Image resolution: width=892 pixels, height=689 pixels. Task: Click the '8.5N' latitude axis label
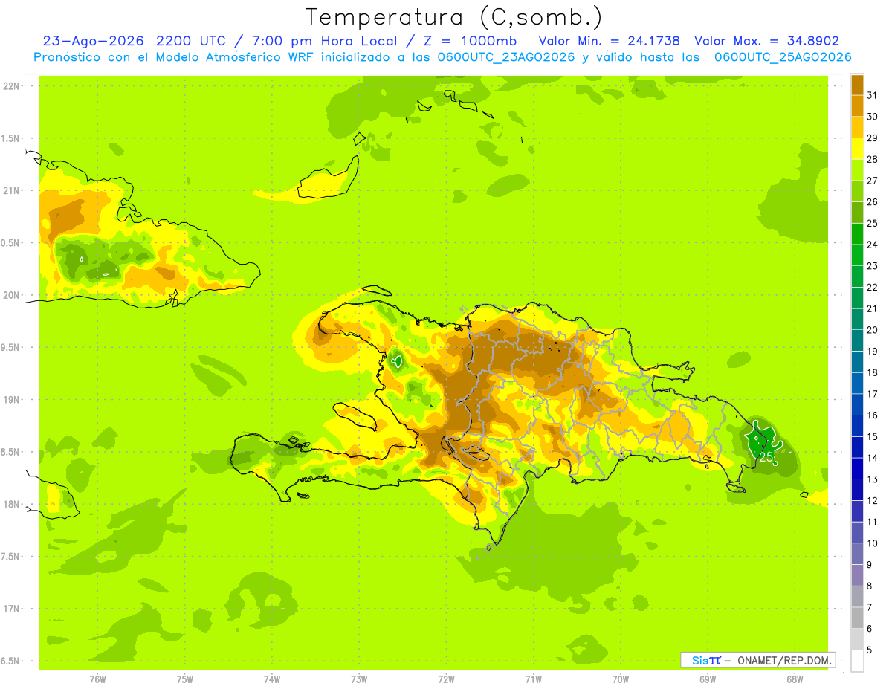pyautogui.click(x=11, y=452)
